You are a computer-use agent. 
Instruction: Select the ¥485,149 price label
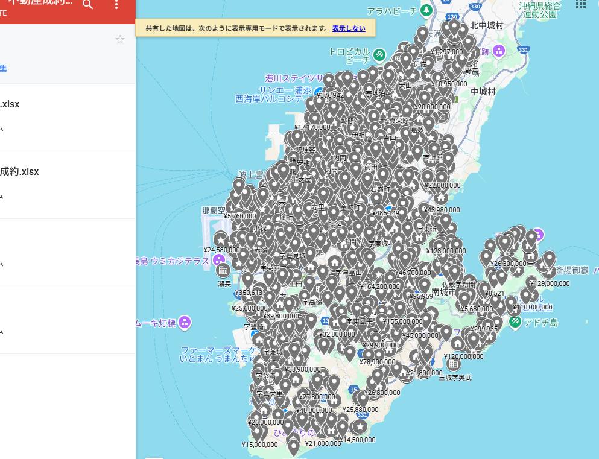pyautogui.click(x=385, y=213)
